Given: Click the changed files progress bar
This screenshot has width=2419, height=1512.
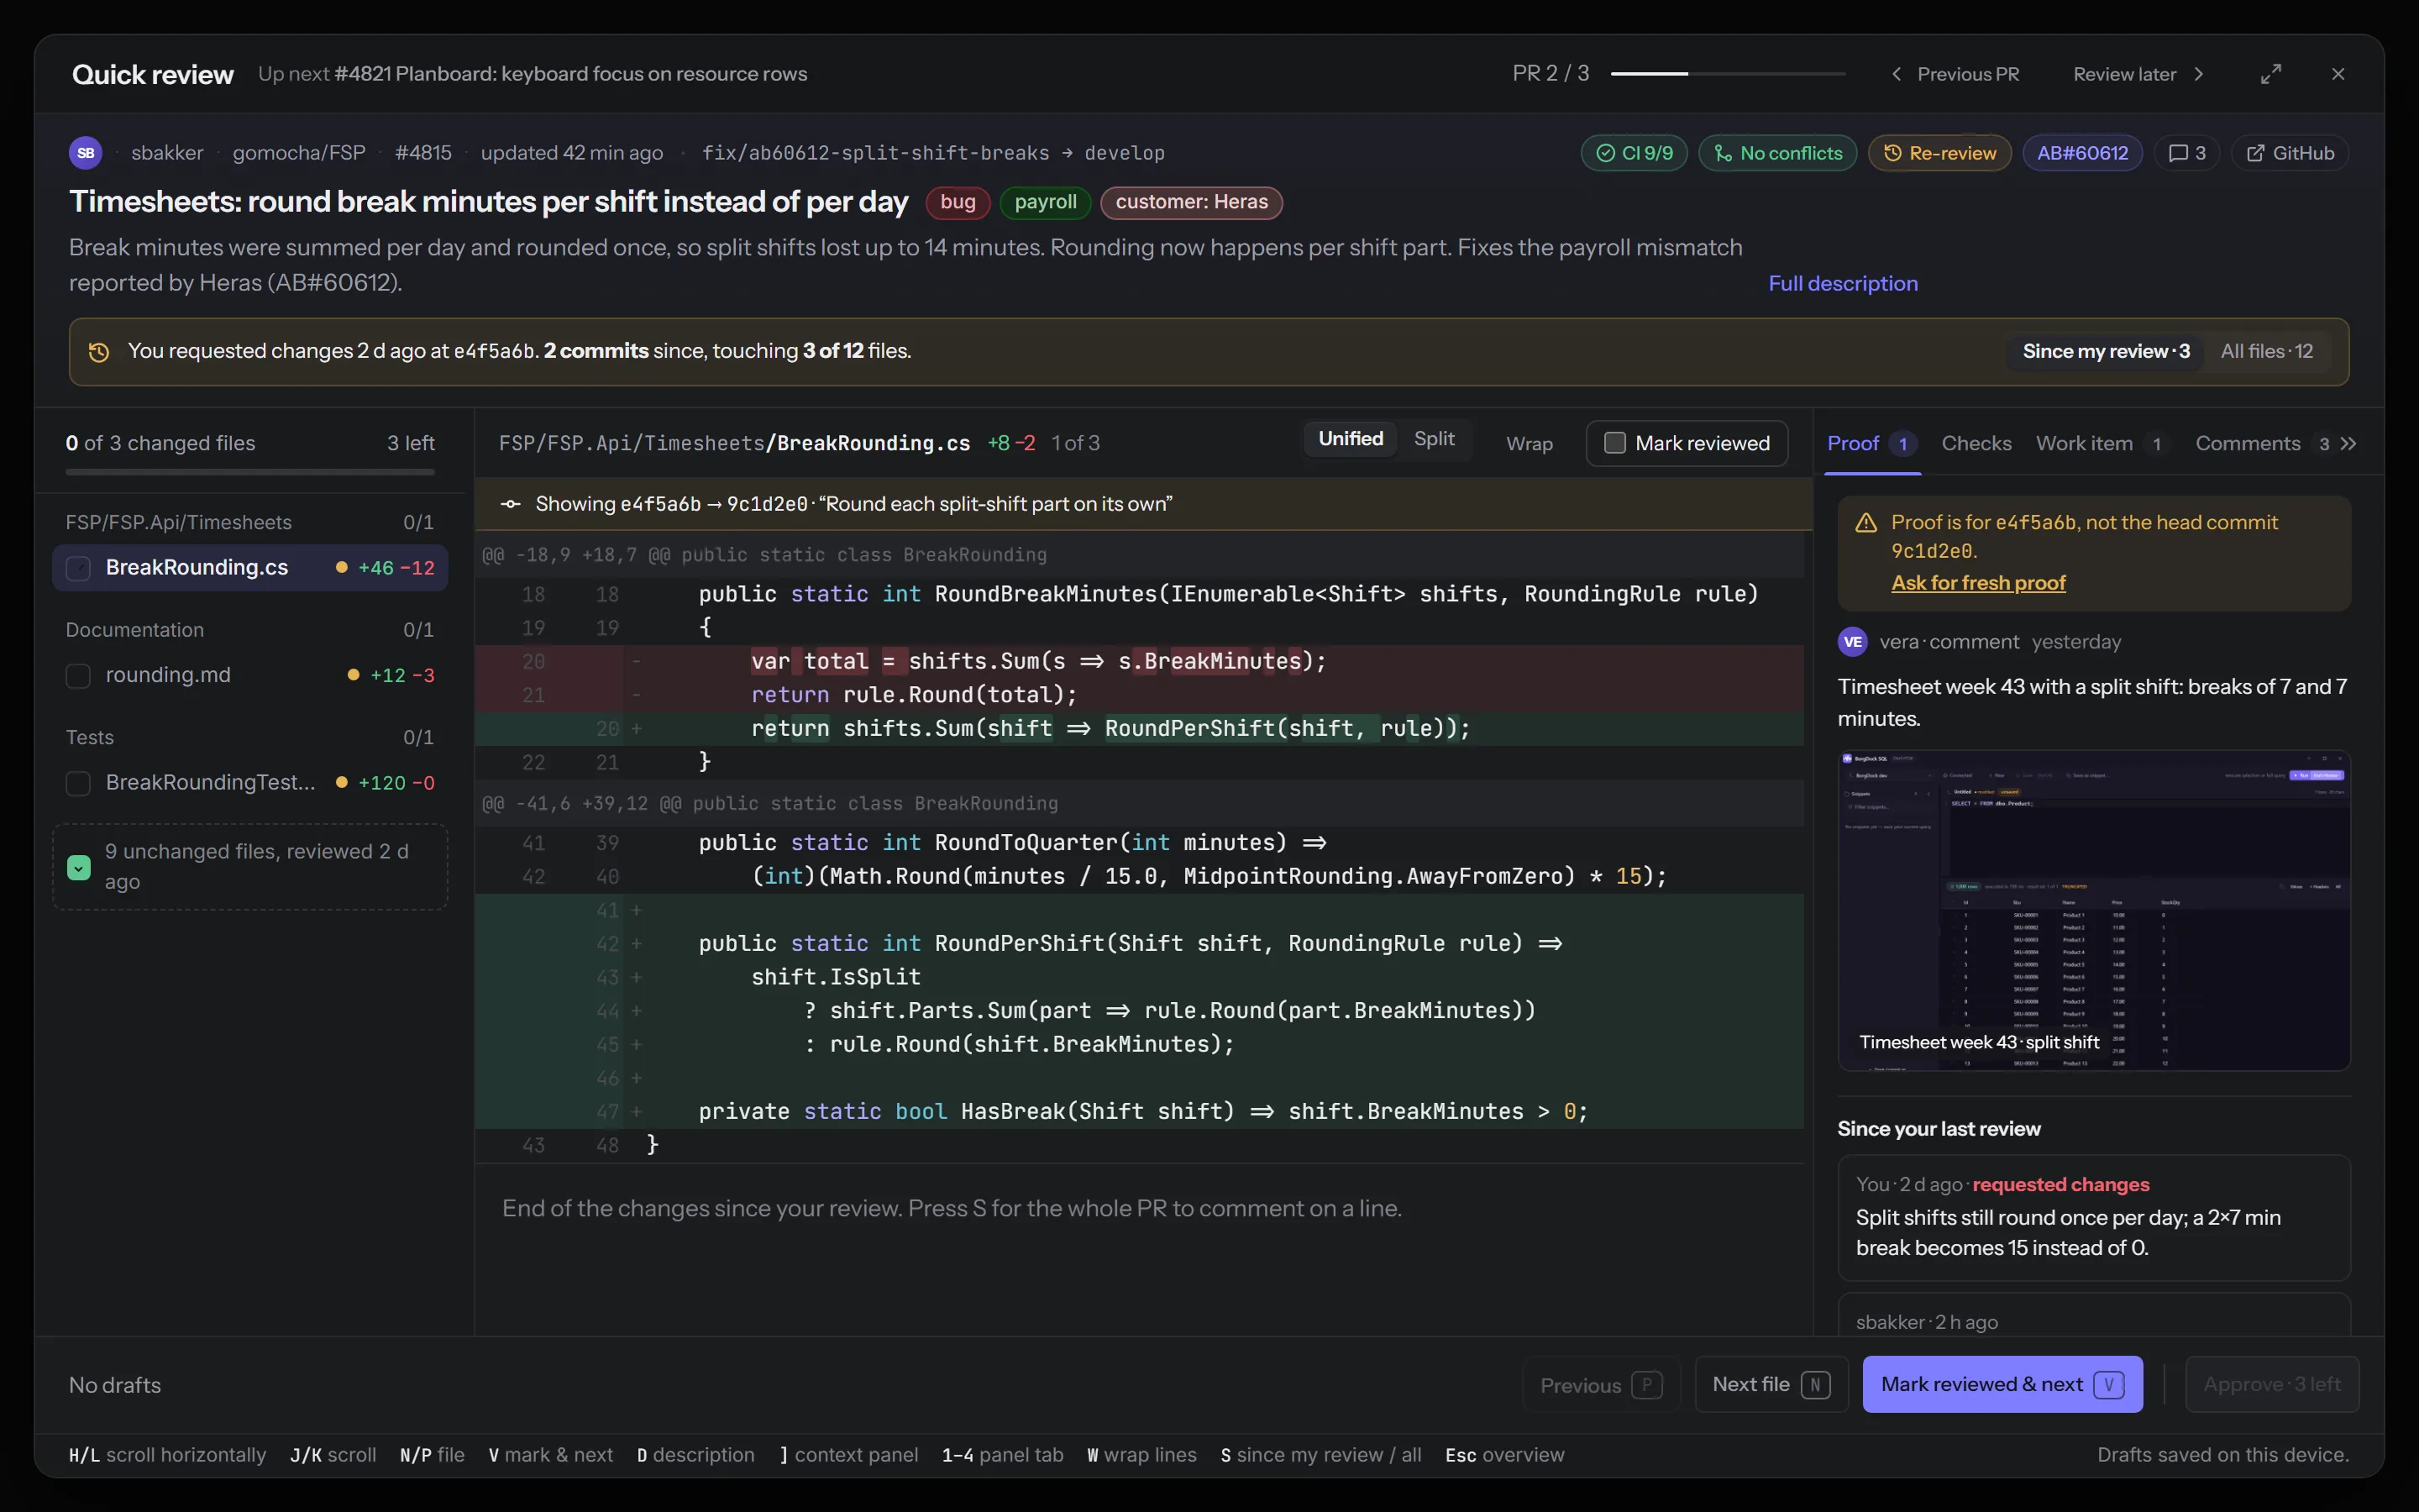Looking at the screenshot, I should [x=250, y=472].
